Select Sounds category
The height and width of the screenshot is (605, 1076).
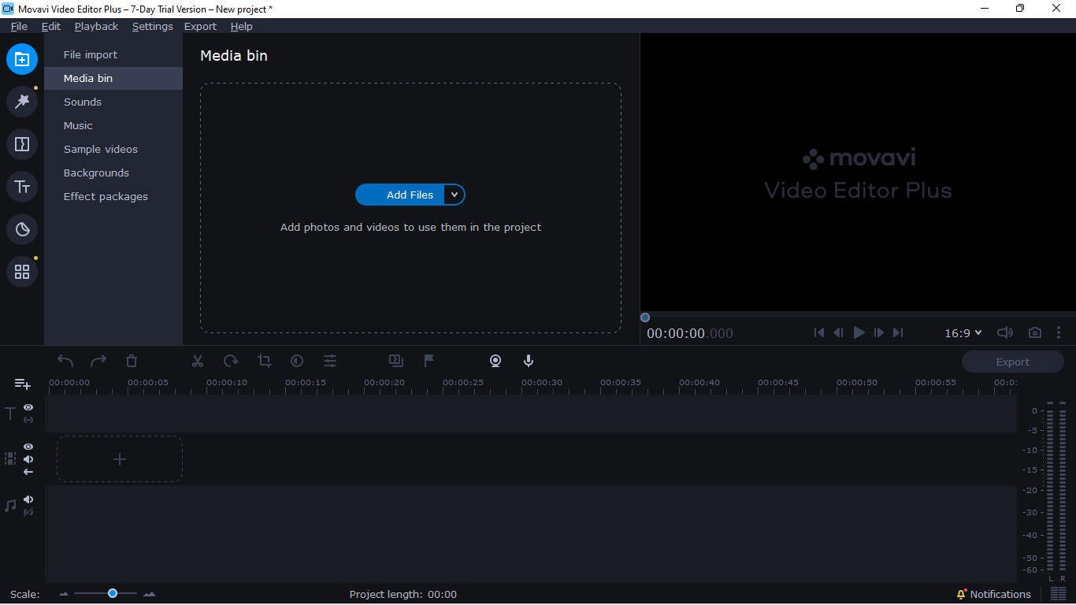click(x=113, y=102)
